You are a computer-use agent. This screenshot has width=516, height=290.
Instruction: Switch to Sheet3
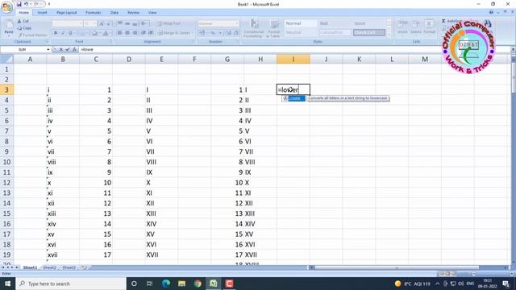[69, 267]
